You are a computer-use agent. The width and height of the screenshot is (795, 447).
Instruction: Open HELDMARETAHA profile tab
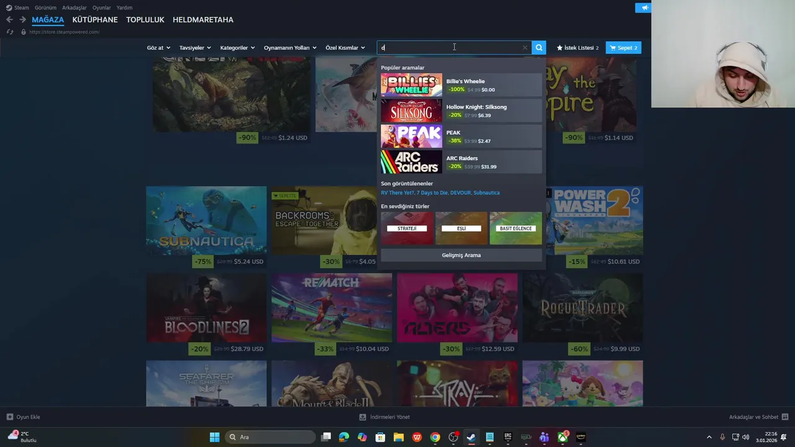203,20
